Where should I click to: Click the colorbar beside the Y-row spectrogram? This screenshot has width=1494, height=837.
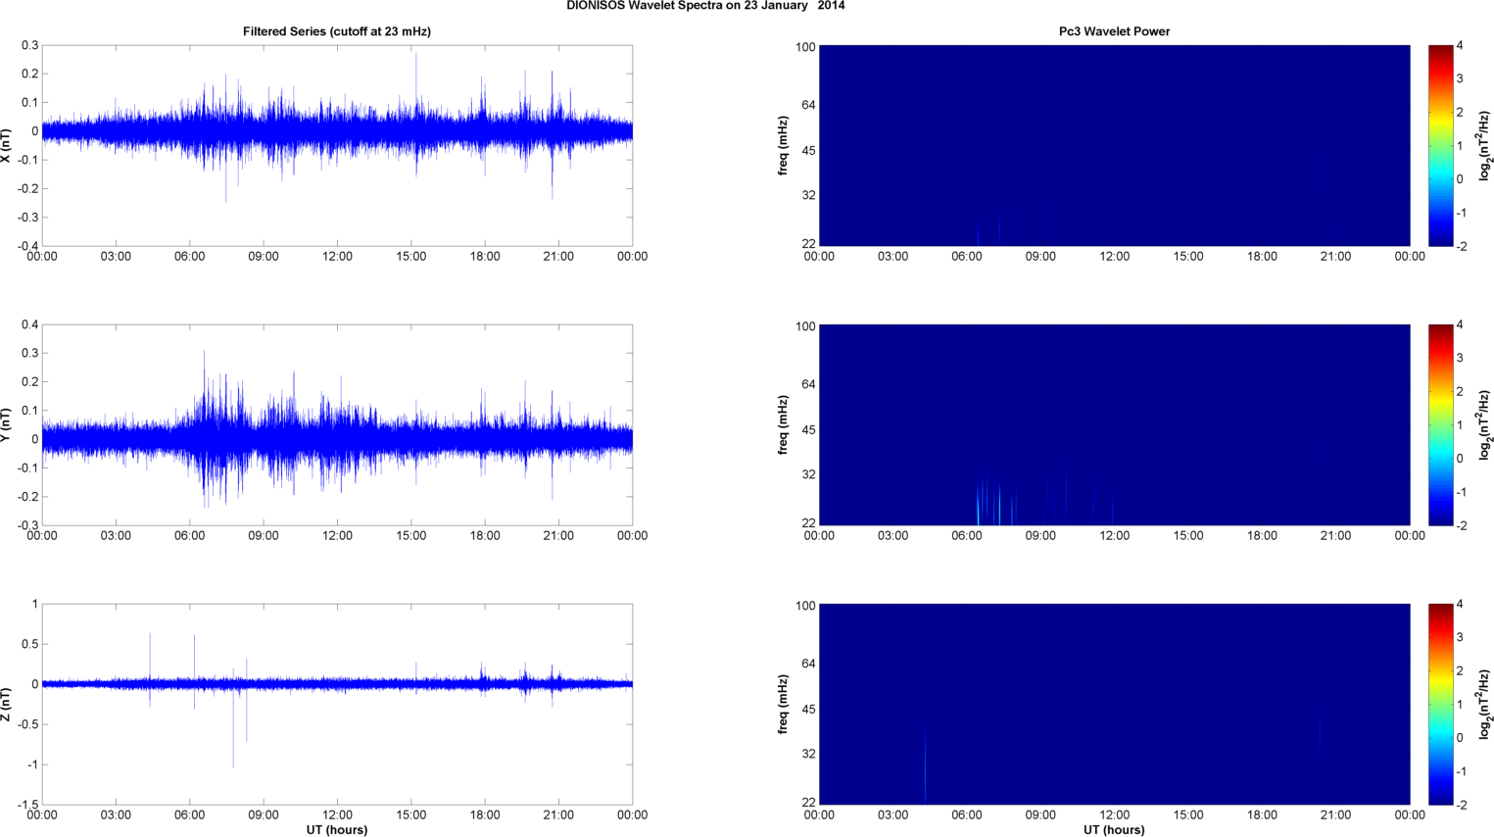pos(1440,425)
